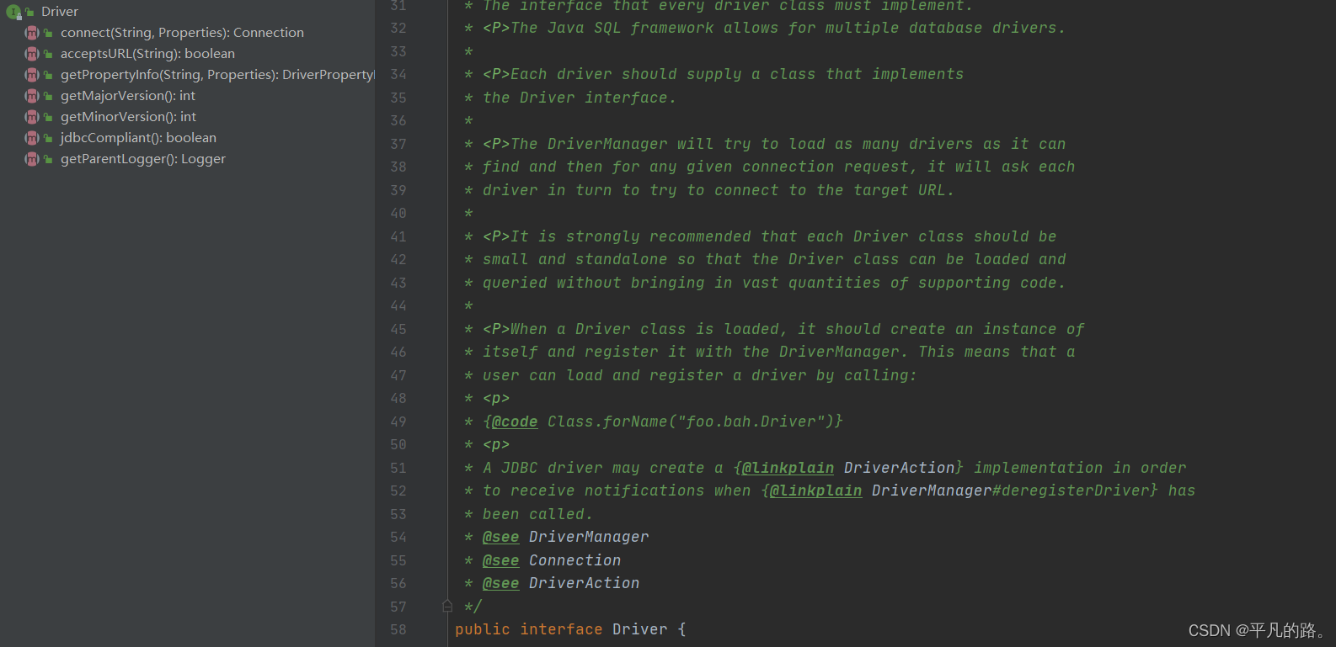The height and width of the screenshot is (647, 1336).
Task: Click 'been called.' text on line 53
Action: tap(537, 514)
